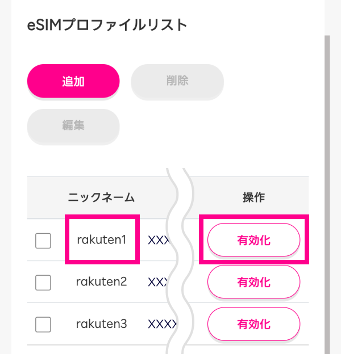Viewport: 341px width, 354px height.
Task: Click the vertical scrollbar thumb
Action: [326, 193]
